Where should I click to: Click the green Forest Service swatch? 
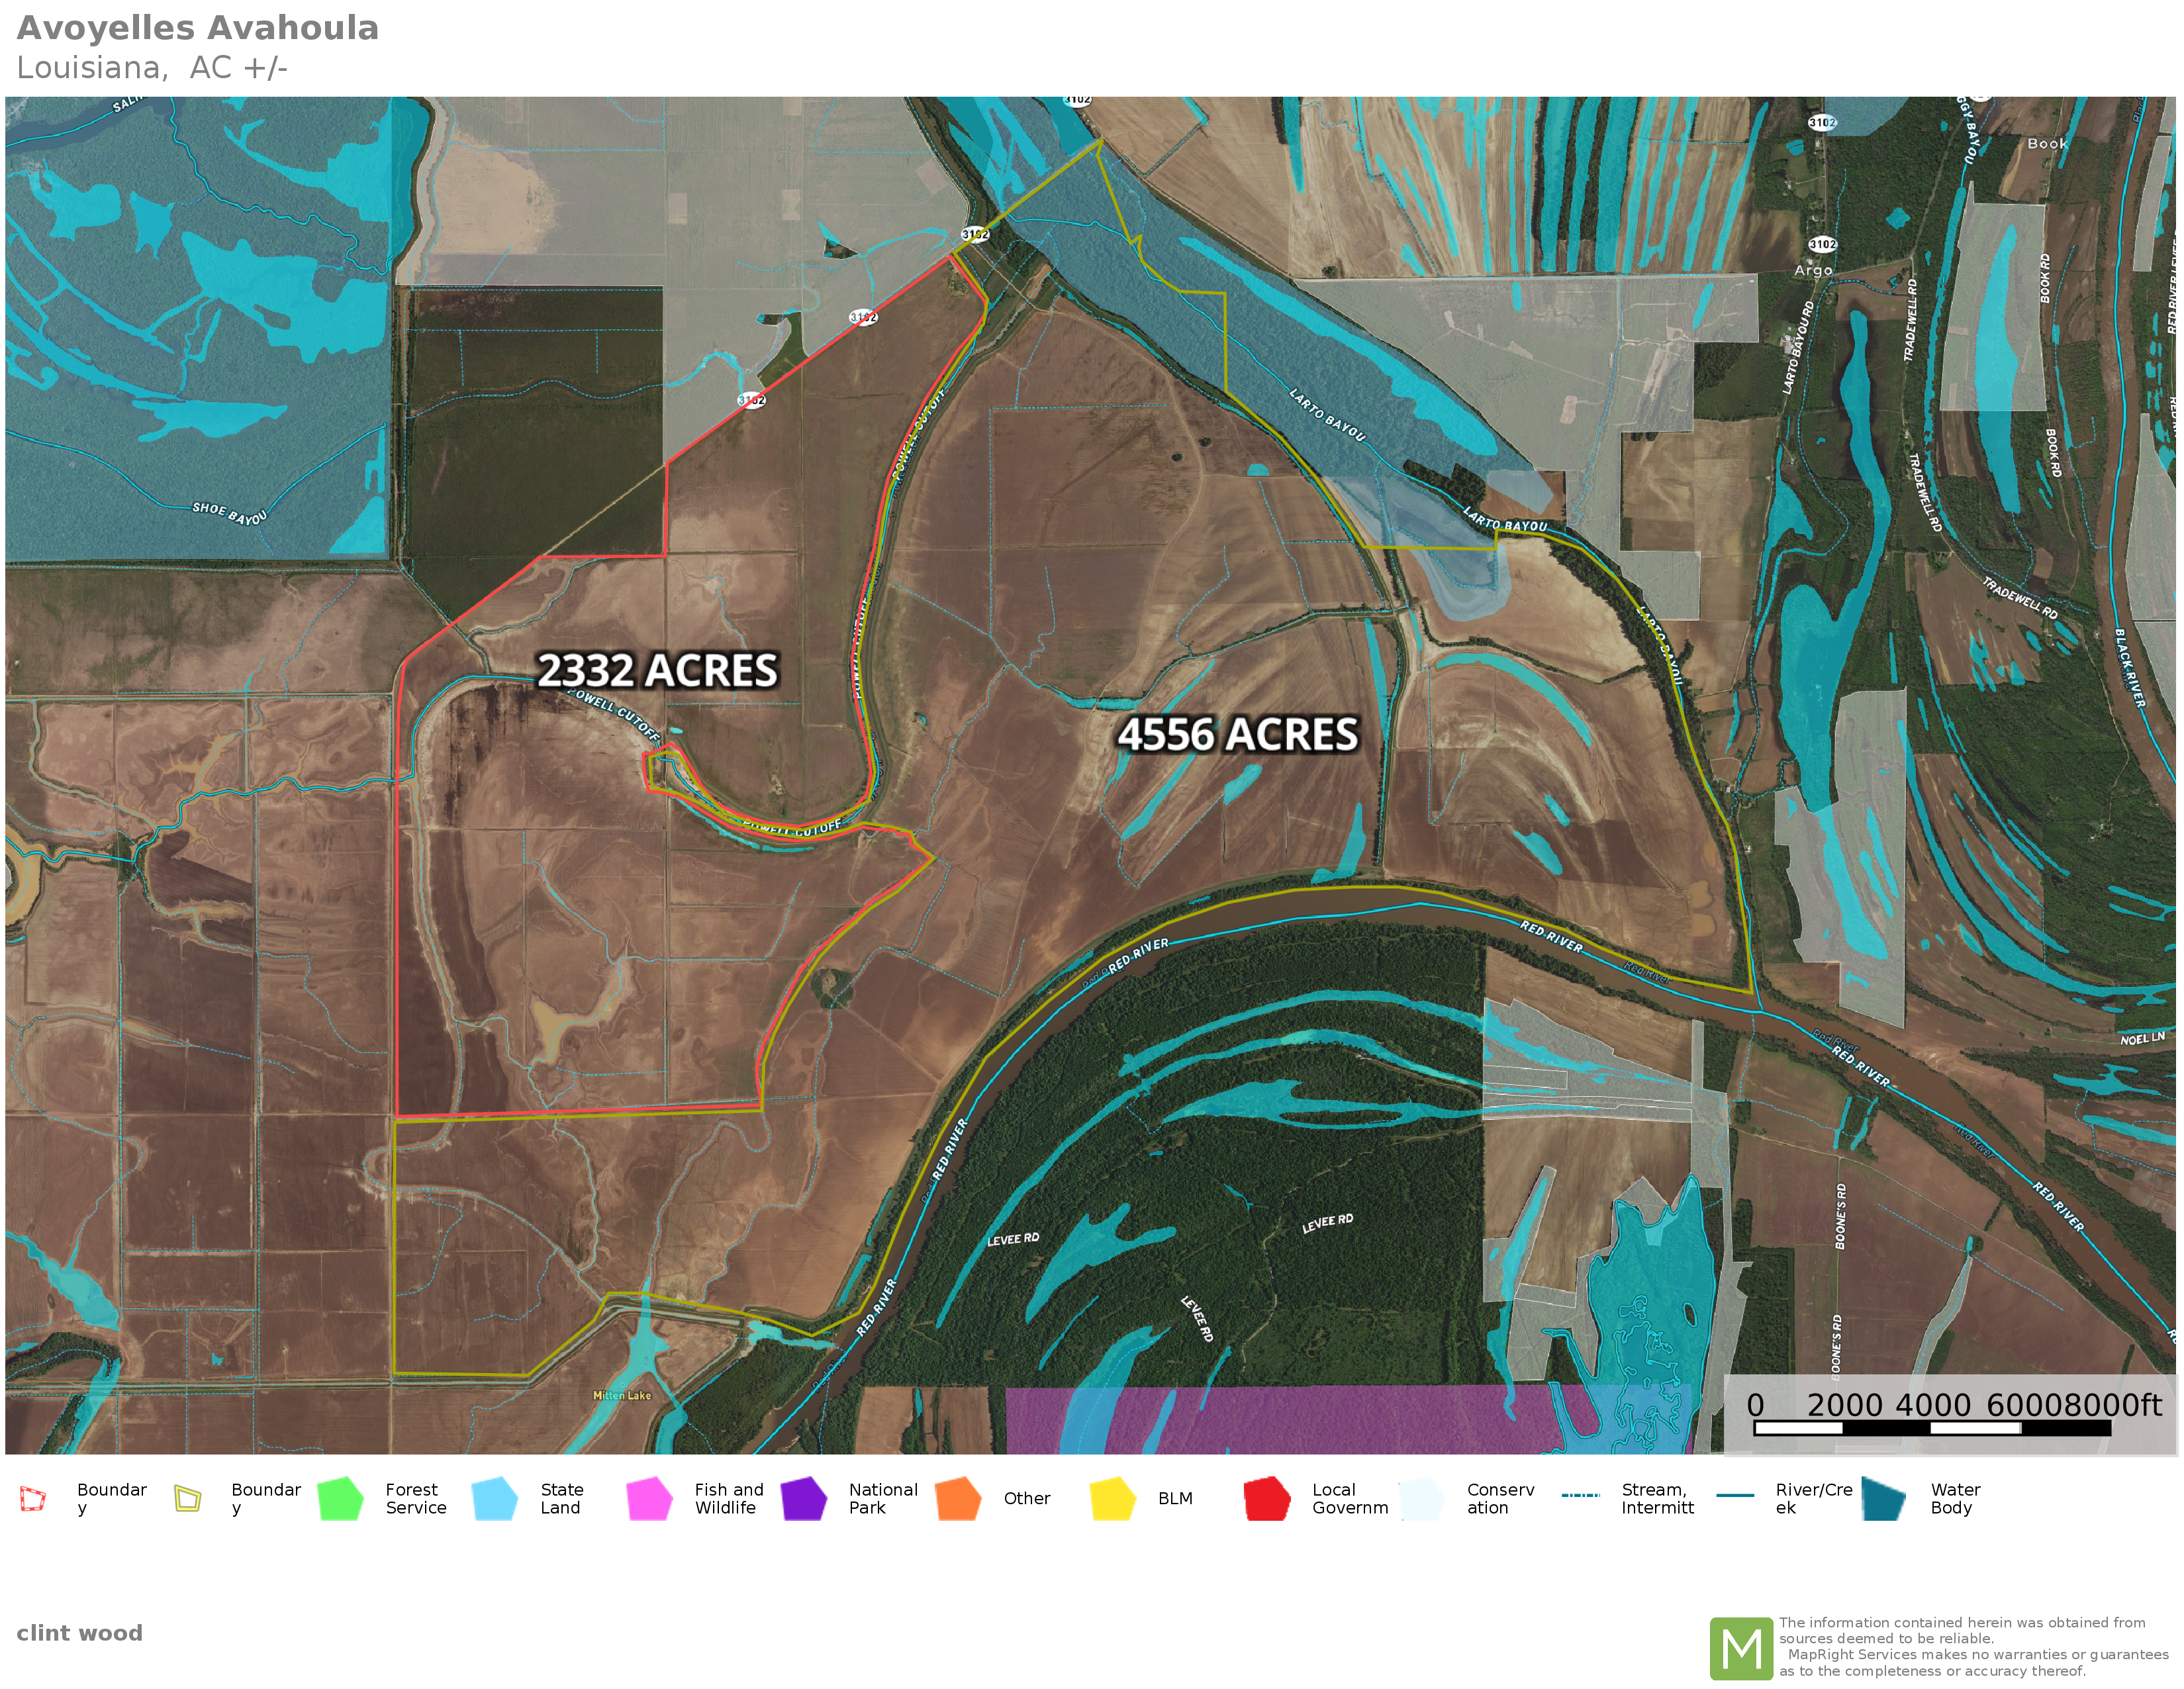pyautogui.click(x=340, y=1499)
